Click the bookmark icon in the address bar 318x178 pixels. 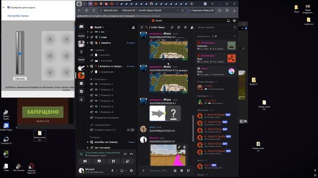(182, 10)
